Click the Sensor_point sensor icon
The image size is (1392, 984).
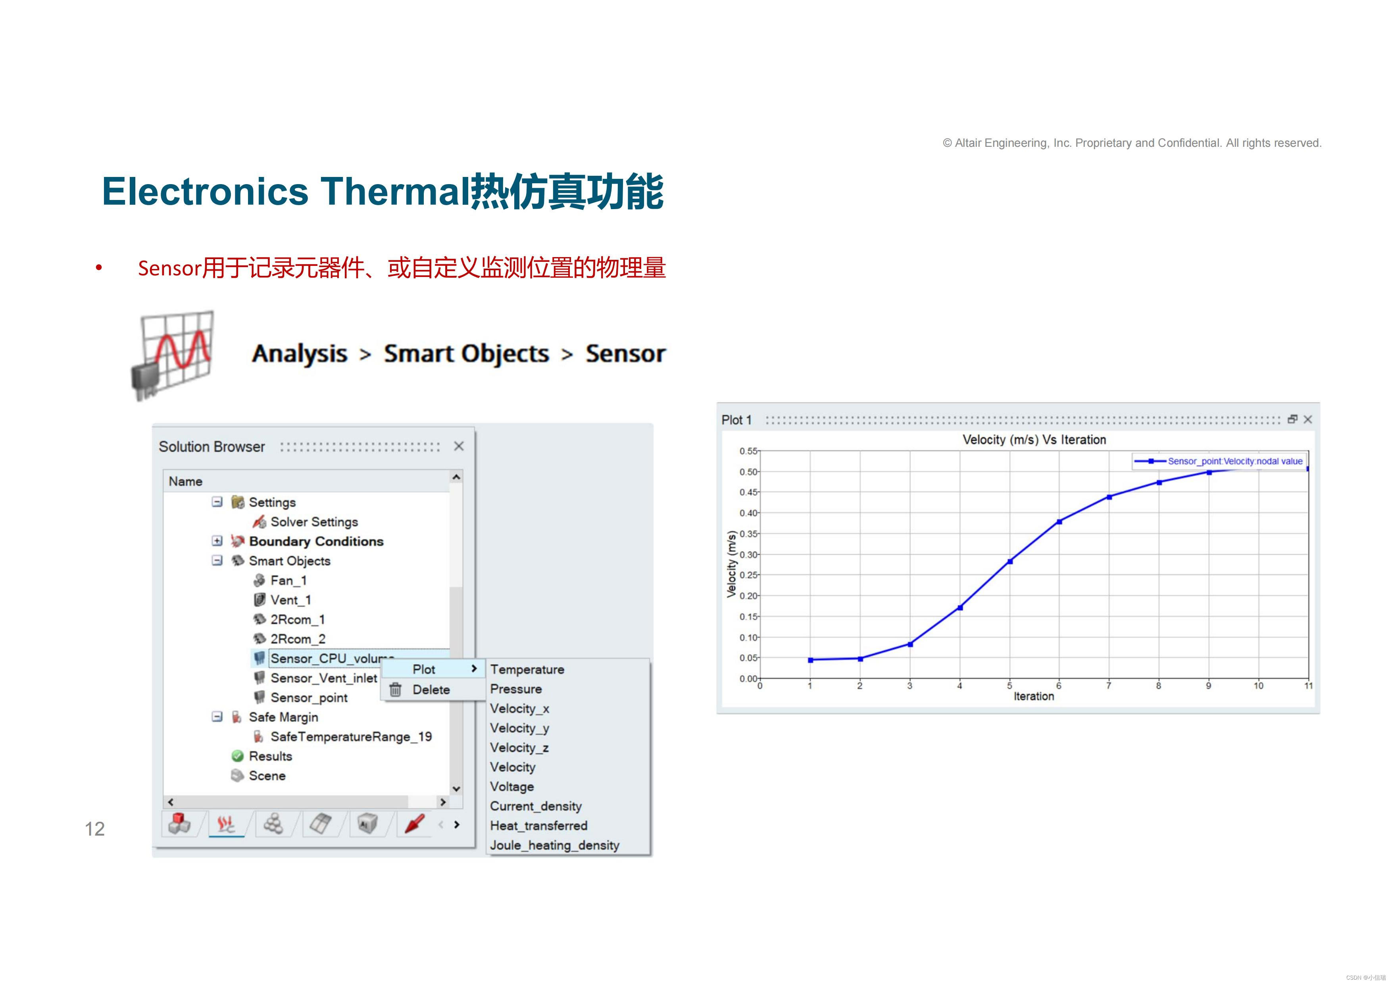click(x=260, y=697)
